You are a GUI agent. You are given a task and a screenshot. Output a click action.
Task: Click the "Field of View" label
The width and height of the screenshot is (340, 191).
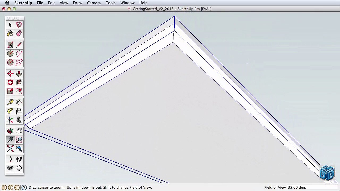tap(275, 187)
